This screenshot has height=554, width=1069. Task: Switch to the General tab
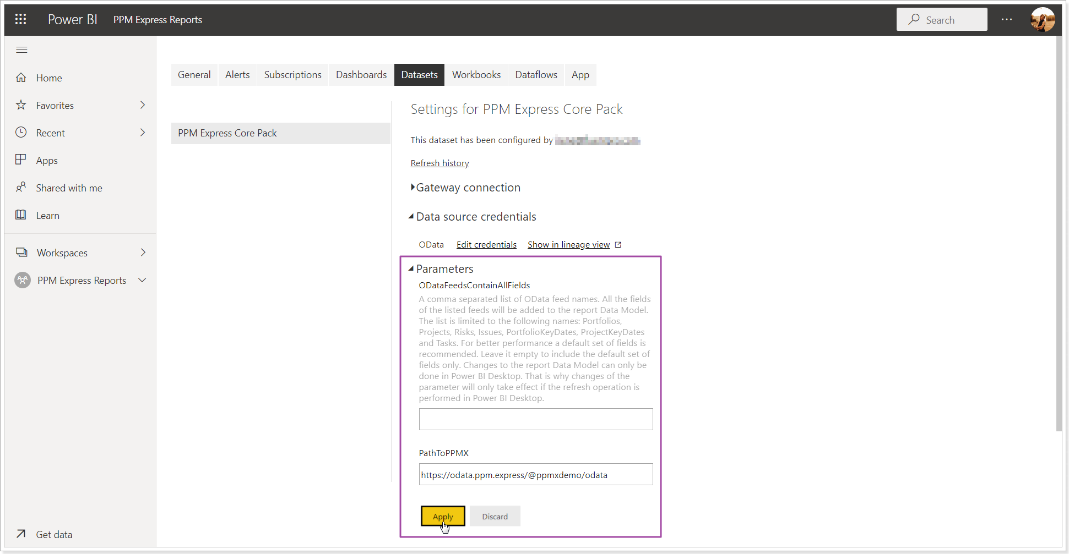click(194, 75)
